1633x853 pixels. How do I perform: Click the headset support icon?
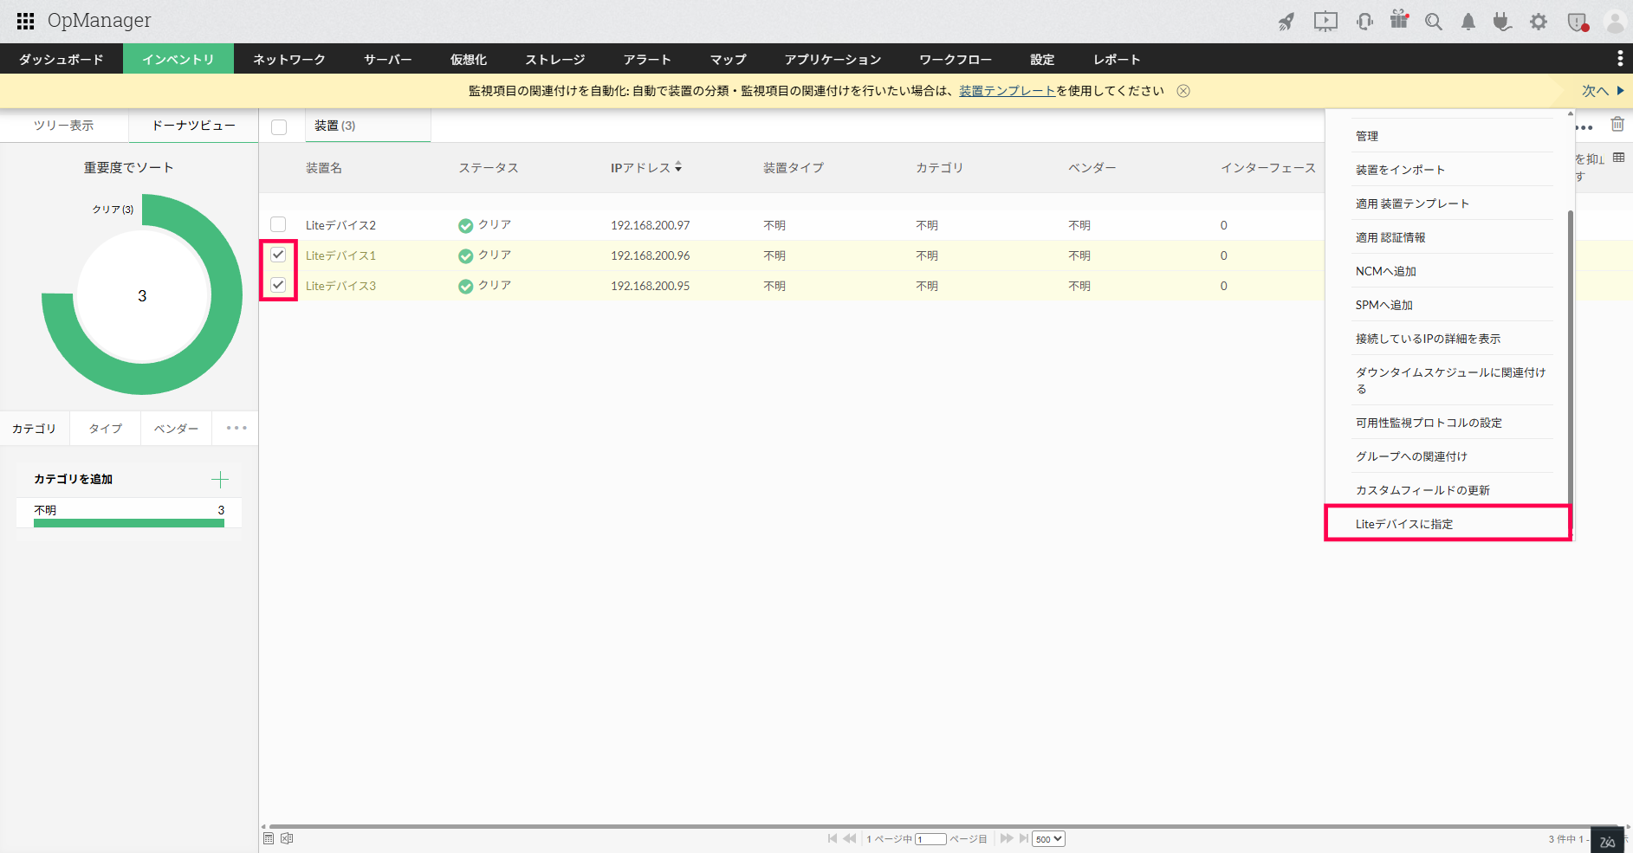pos(1364,22)
